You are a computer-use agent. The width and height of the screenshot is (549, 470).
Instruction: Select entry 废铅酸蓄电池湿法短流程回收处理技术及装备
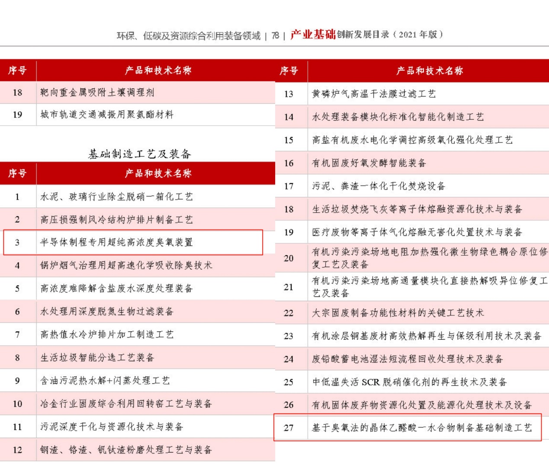[x=407, y=359]
